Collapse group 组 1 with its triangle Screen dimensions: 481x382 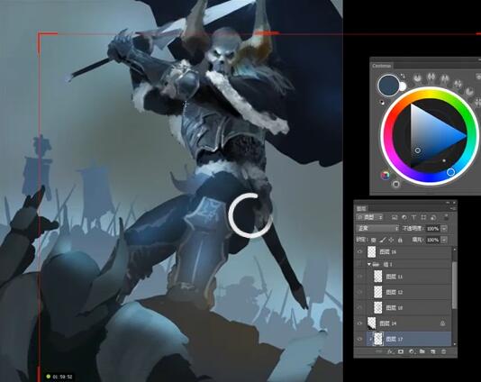tap(369, 264)
